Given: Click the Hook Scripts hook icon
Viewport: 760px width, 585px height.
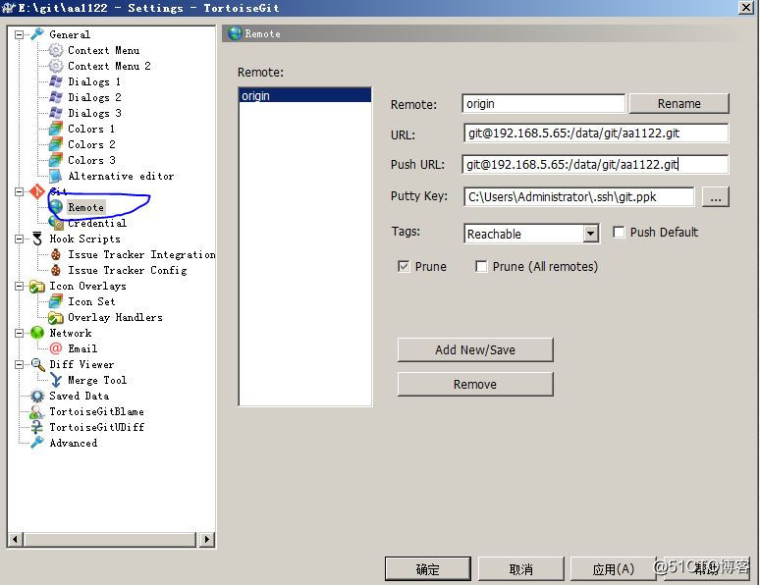Looking at the screenshot, I should [x=37, y=239].
